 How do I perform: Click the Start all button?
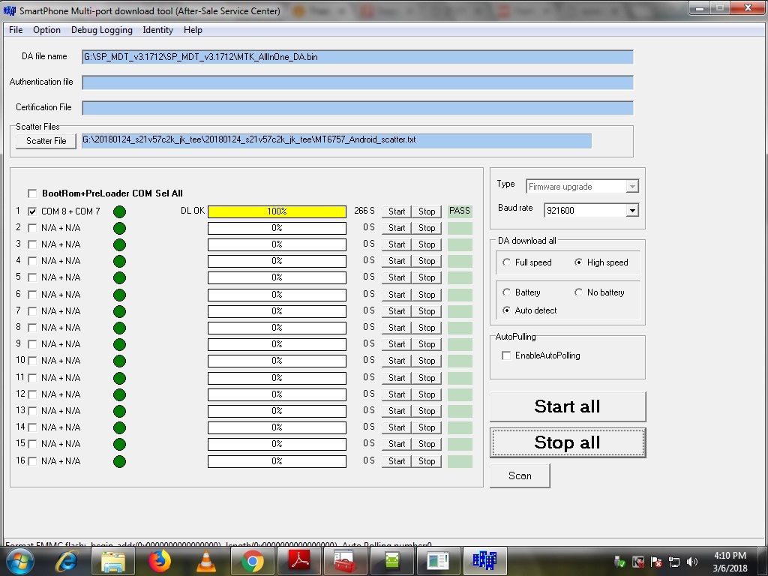(568, 406)
